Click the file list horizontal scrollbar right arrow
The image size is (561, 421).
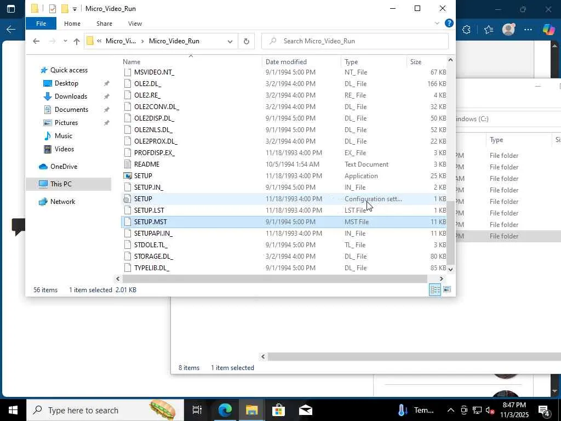(x=441, y=278)
